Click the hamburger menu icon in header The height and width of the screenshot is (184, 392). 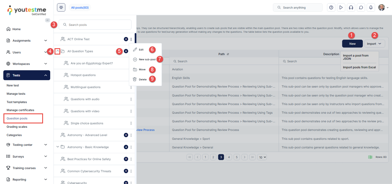61,7
